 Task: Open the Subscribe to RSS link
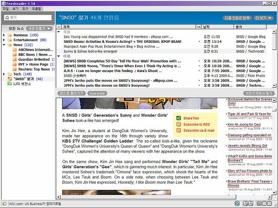197,124
